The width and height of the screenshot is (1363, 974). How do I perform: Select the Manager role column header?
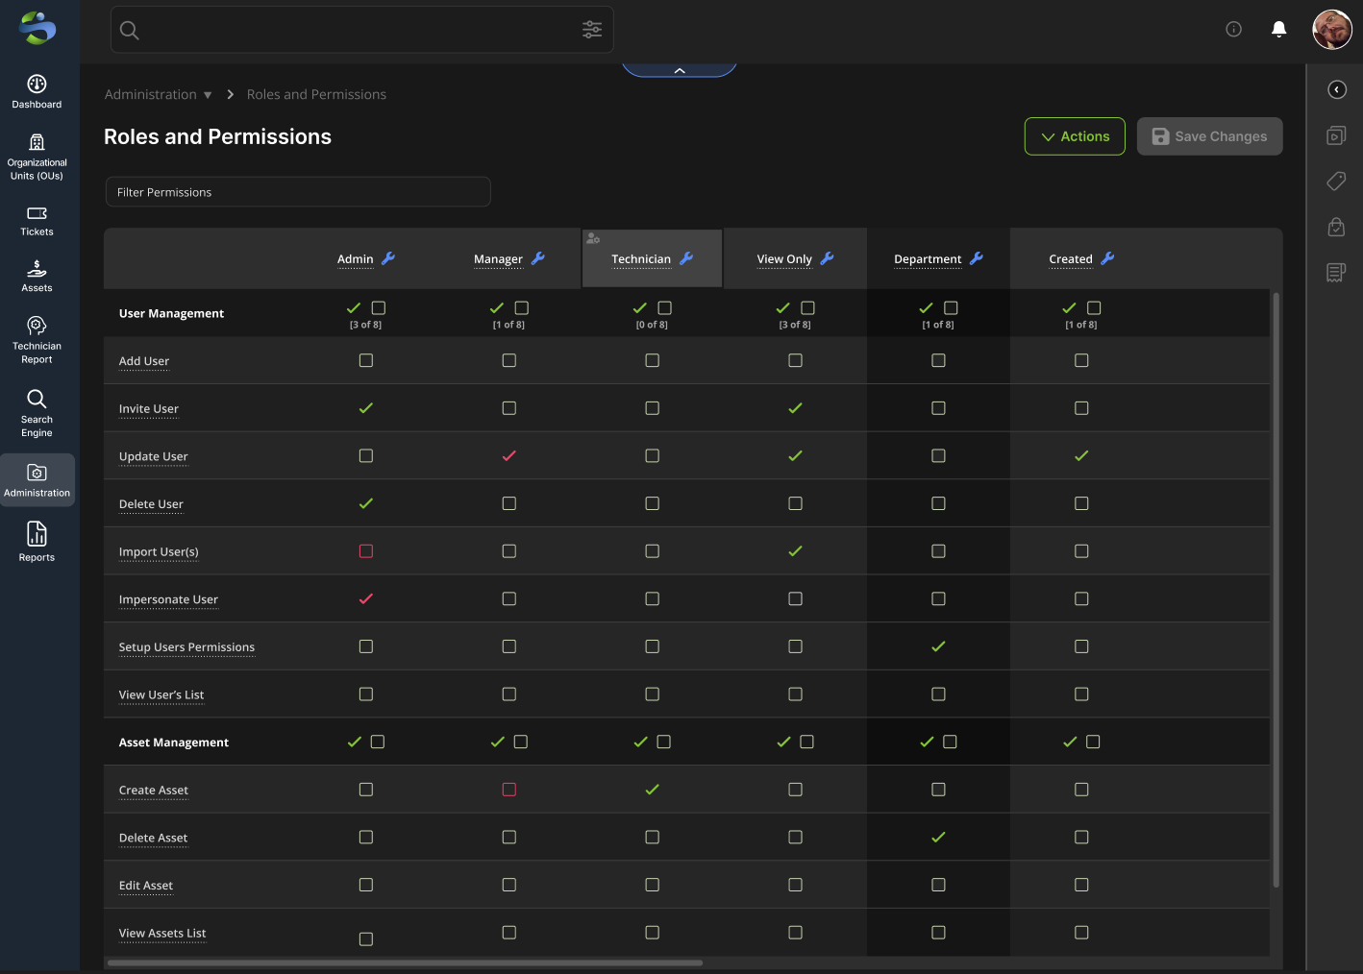coord(498,259)
